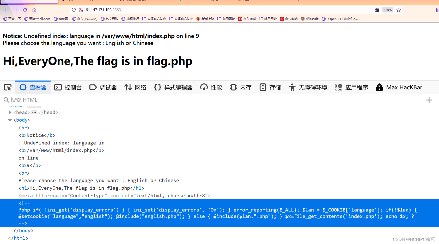Screen dimensions: 439x244
Task: Switch to the 控制台 console tab
Action: click(68, 87)
